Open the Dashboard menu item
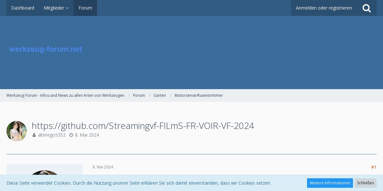This screenshot has width=383, height=191. [x=23, y=8]
